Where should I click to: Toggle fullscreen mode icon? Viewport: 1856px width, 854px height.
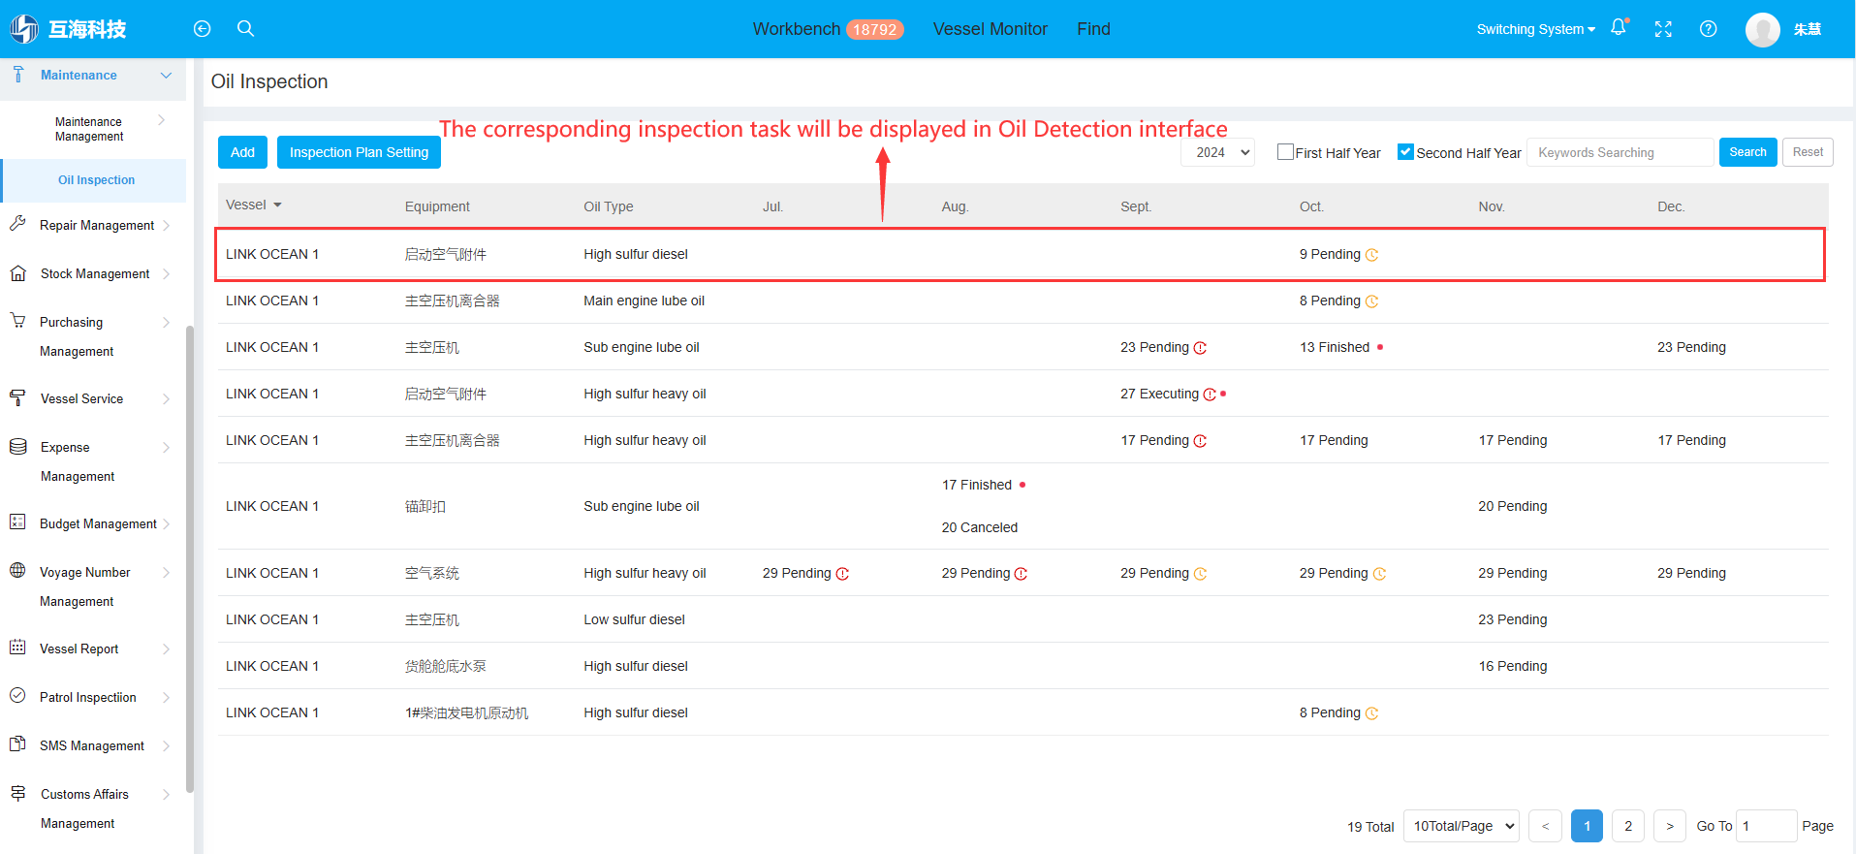(1663, 29)
